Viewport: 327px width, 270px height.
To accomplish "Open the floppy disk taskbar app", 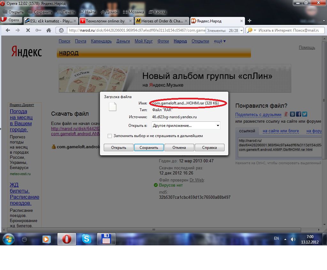I will (106, 239).
